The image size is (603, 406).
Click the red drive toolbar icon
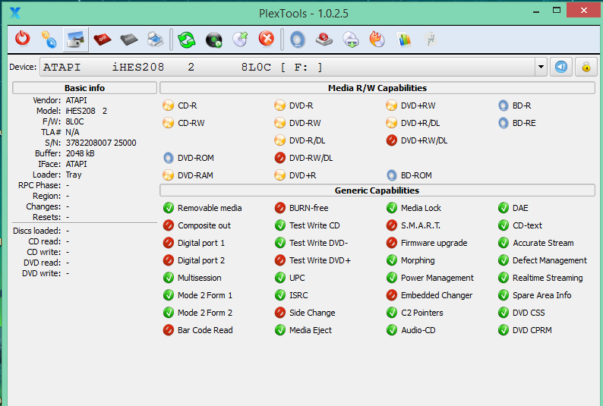(x=324, y=39)
